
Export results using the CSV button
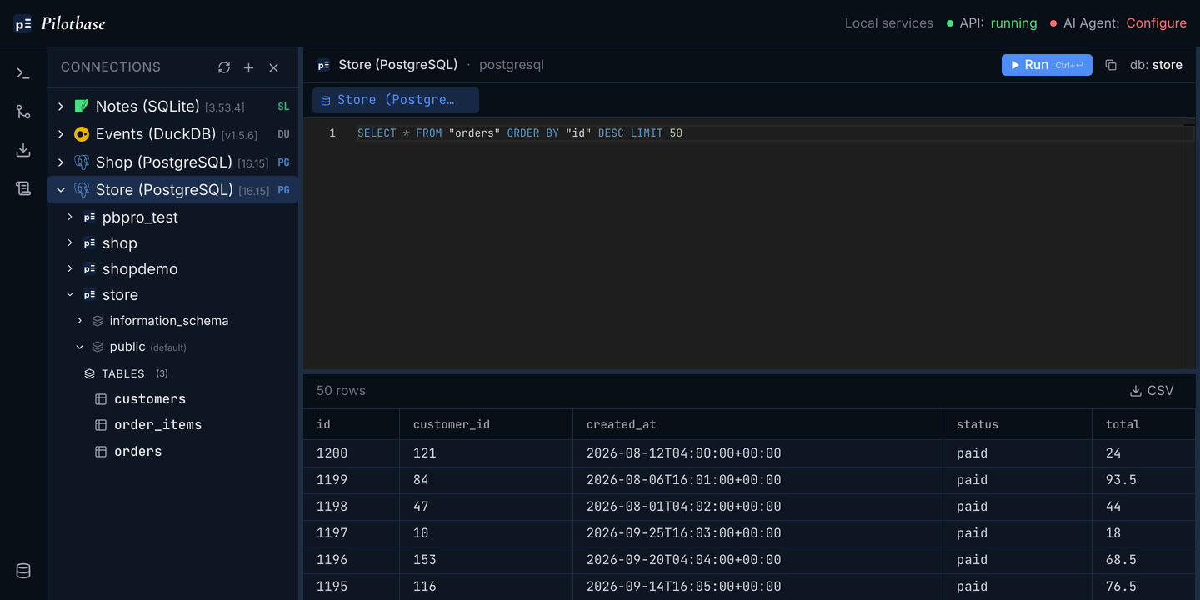pos(1152,391)
